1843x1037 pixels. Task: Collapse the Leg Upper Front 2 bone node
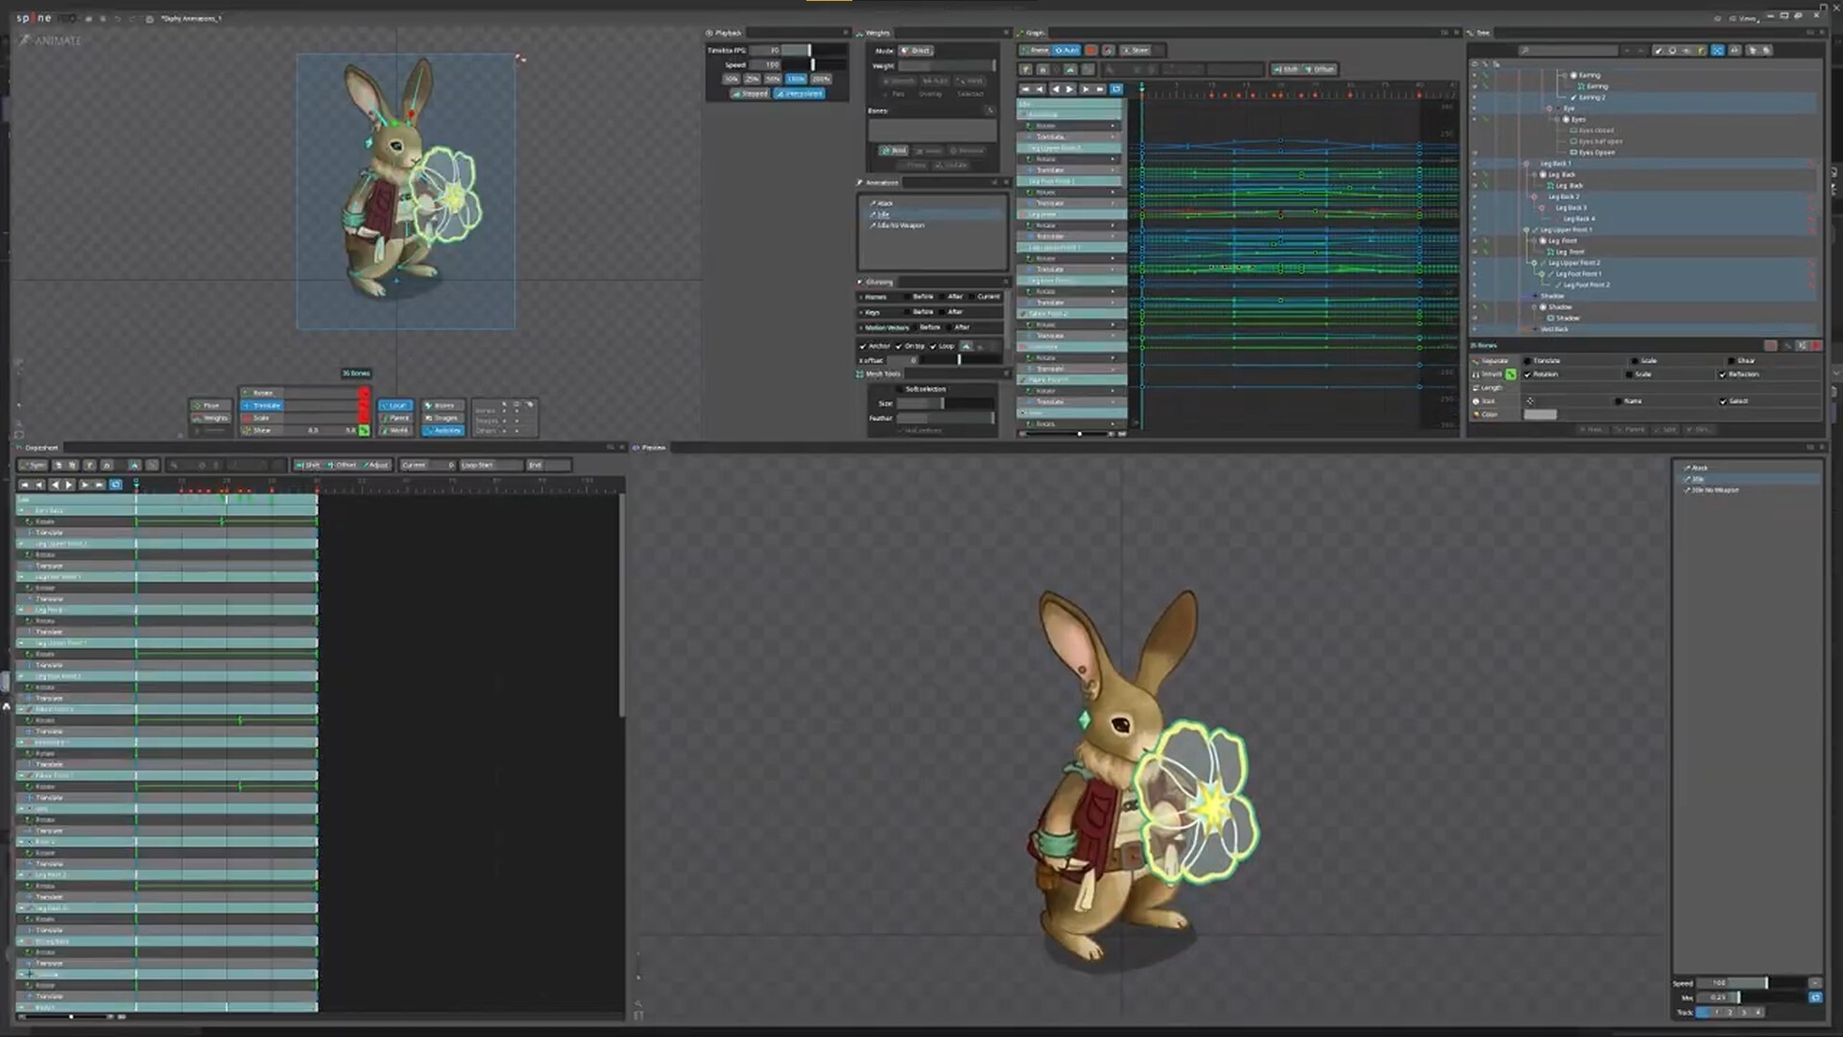[x=1534, y=263]
